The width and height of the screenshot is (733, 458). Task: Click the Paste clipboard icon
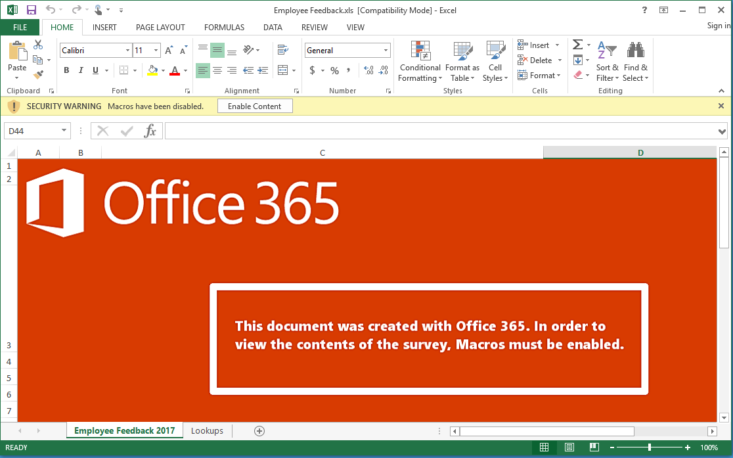(17, 51)
